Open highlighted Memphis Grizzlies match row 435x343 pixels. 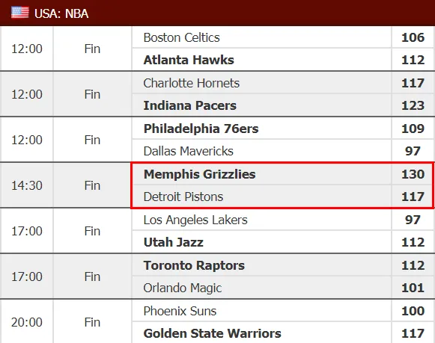[282, 185]
